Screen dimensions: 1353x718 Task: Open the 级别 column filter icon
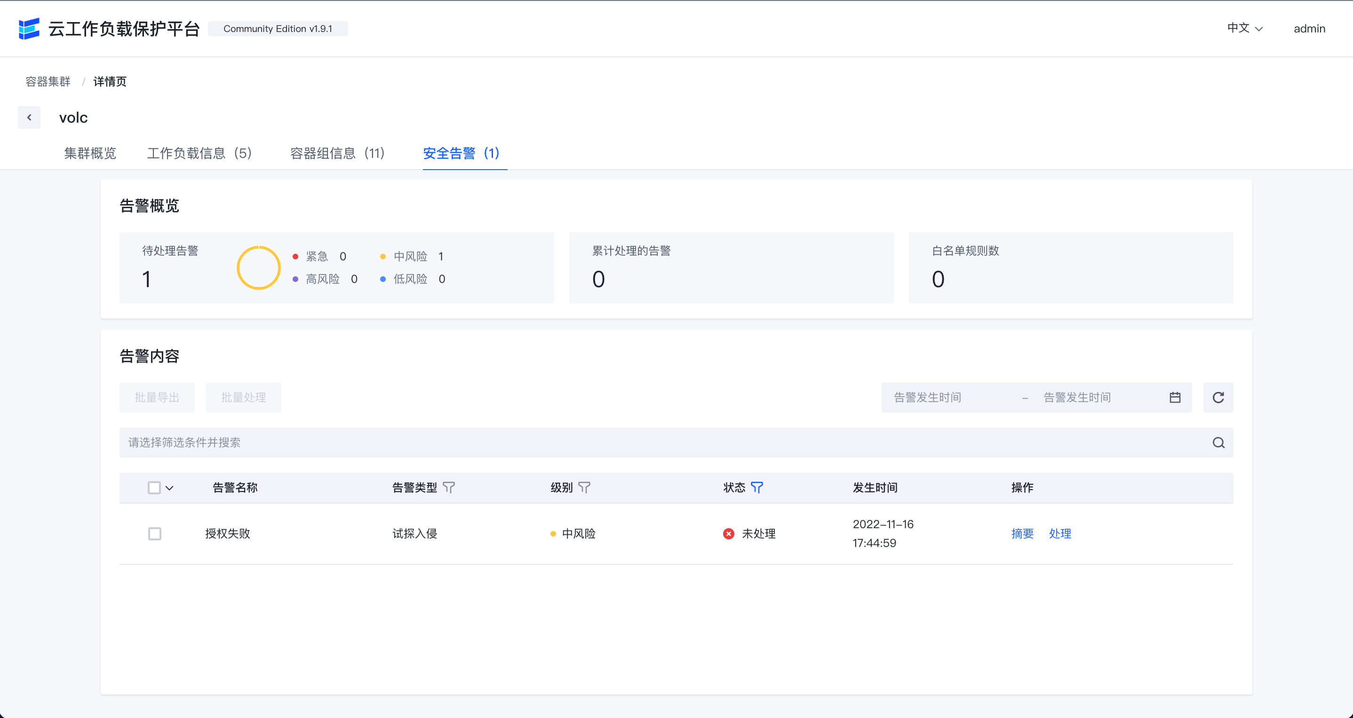click(x=584, y=488)
